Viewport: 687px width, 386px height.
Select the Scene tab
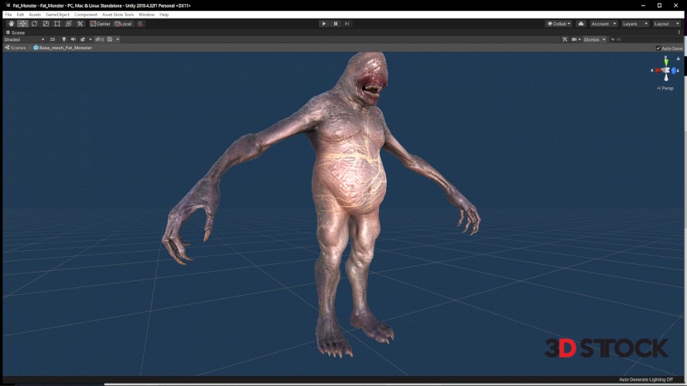(15, 32)
